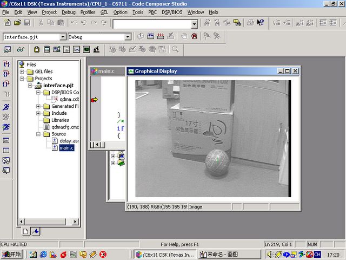The height and width of the screenshot is (260, 346).
Task: Open the image display icon with the dark screen
Action: click(x=86, y=49)
